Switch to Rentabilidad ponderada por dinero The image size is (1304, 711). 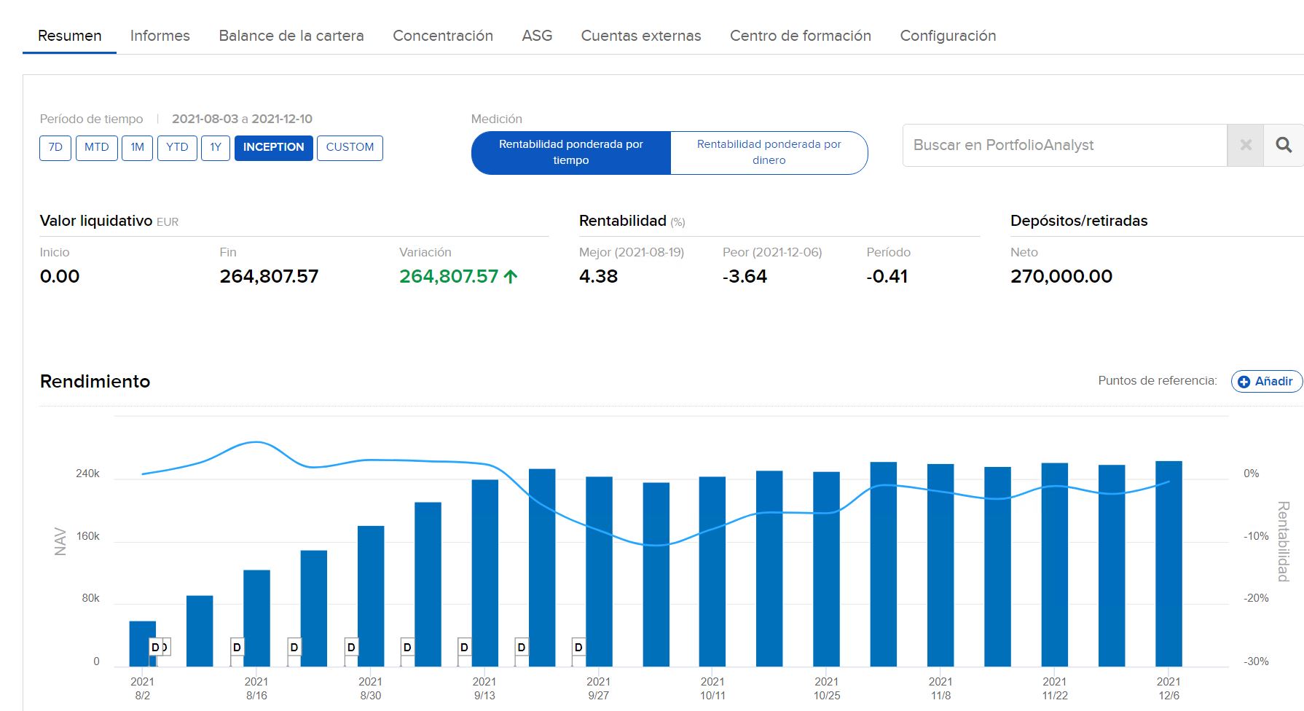(x=769, y=152)
